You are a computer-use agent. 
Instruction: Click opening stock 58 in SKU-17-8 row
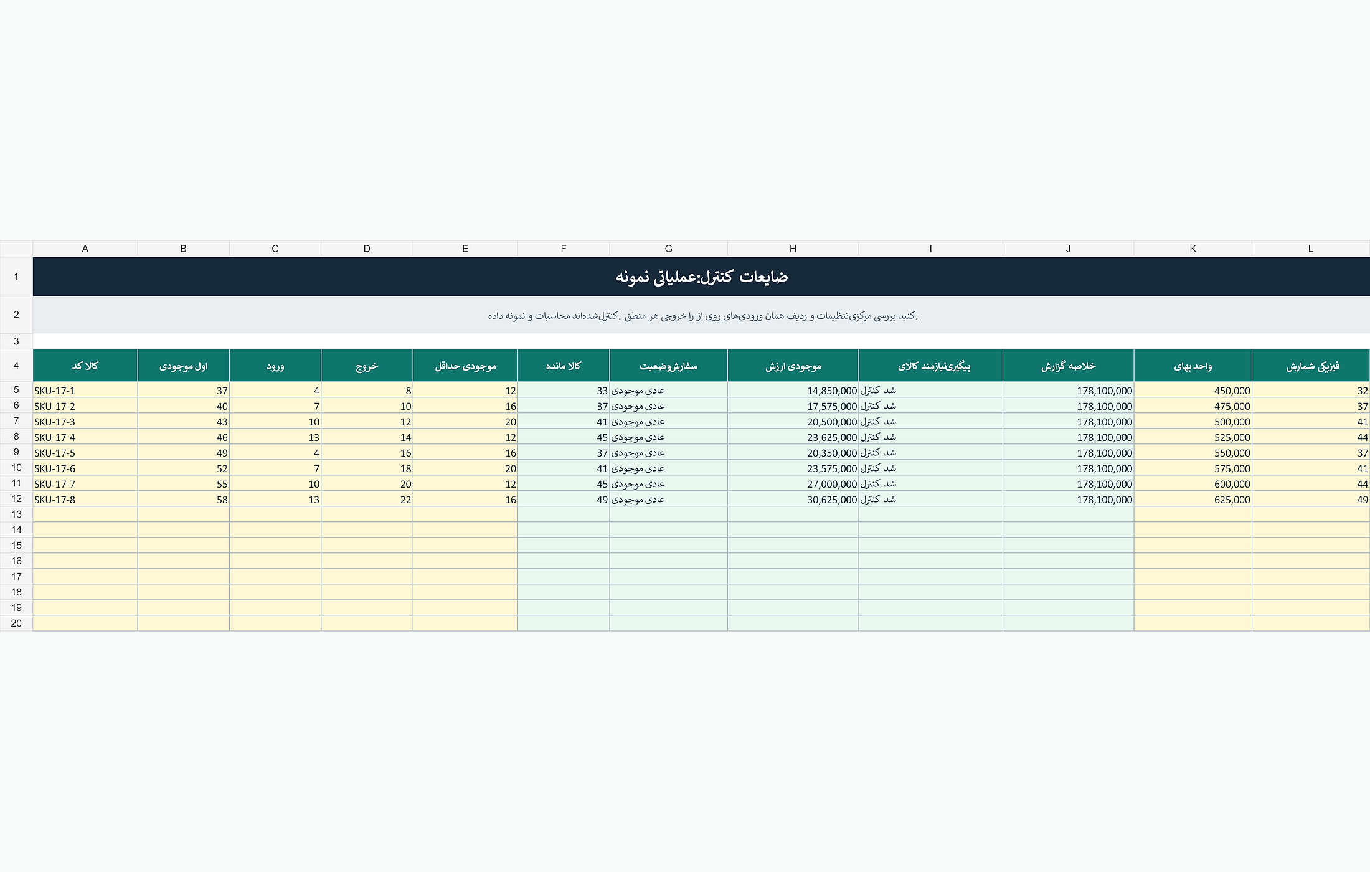point(183,499)
